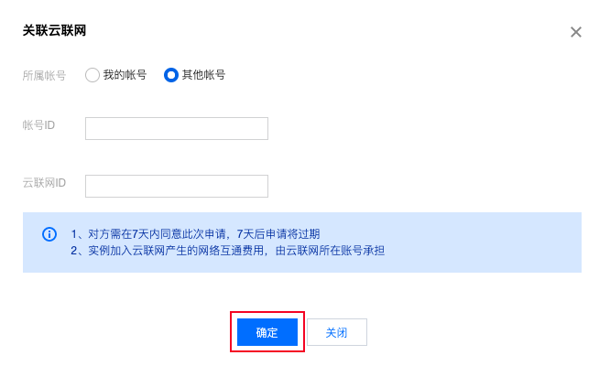The height and width of the screenshot is (366, 599).
Task: Click the 云联网ID field label
Action: (x=44, y=183)
